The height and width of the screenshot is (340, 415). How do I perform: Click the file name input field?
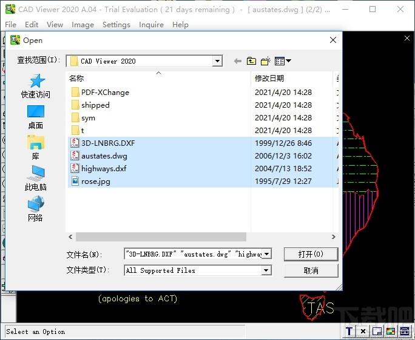coord(194,254)
